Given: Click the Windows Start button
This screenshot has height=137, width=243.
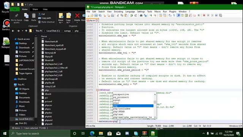Looking at the screenshot, I should (5, 134).
